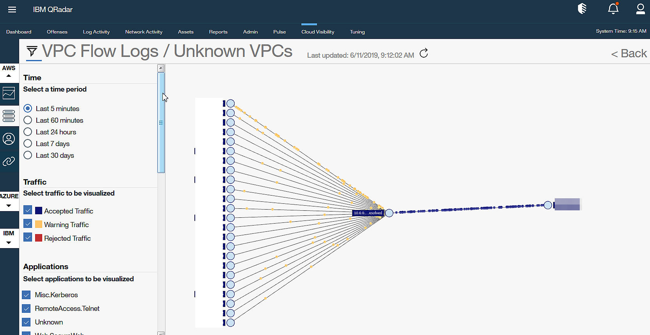Open the user profile icon
The image size is (650, 335).
pos(640,9)
